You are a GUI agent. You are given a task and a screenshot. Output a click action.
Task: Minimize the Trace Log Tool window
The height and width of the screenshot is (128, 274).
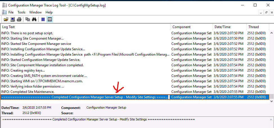pos(242,5)
